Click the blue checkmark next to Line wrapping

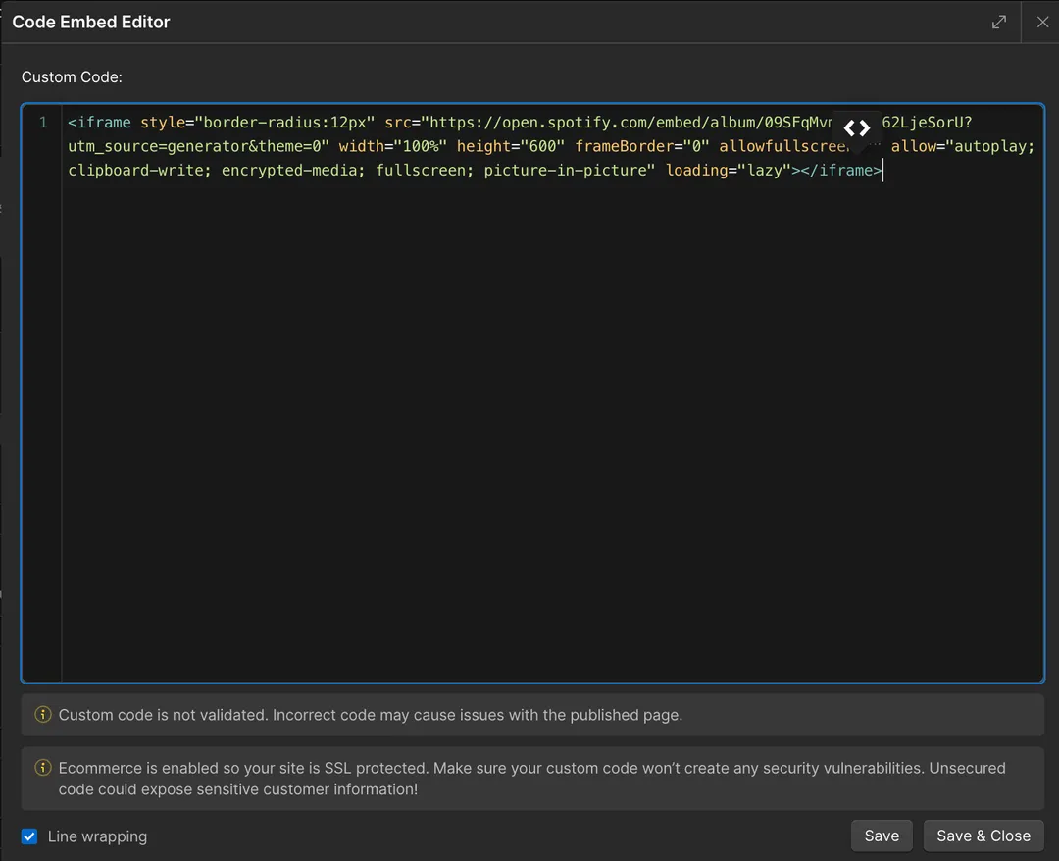(28, 836)
